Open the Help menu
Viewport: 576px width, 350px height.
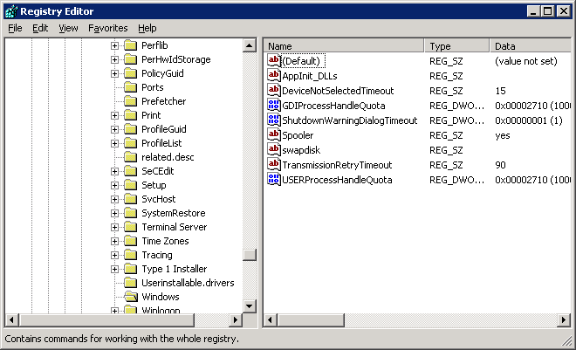147,28
